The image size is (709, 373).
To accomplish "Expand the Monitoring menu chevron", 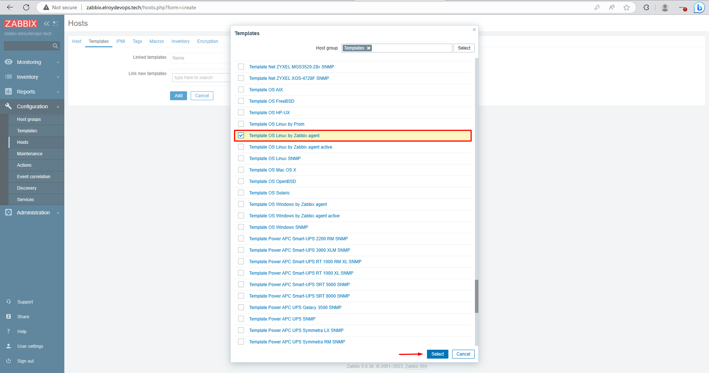I will click(58, 62).
